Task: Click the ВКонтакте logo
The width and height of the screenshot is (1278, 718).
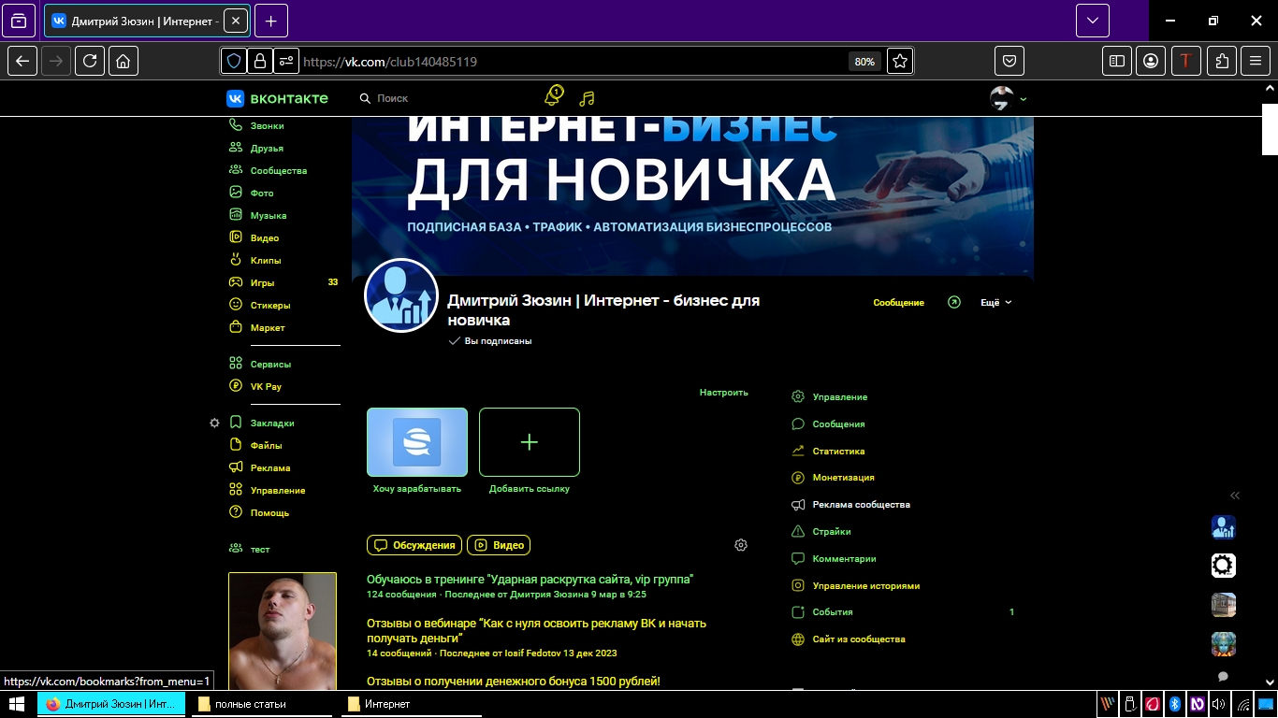Action: pos(277,98)
